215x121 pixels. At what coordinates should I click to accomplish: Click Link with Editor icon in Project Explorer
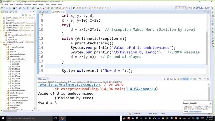click(26, 15)
